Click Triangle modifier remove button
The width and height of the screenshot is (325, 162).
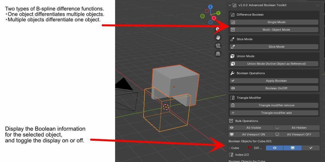274,105
